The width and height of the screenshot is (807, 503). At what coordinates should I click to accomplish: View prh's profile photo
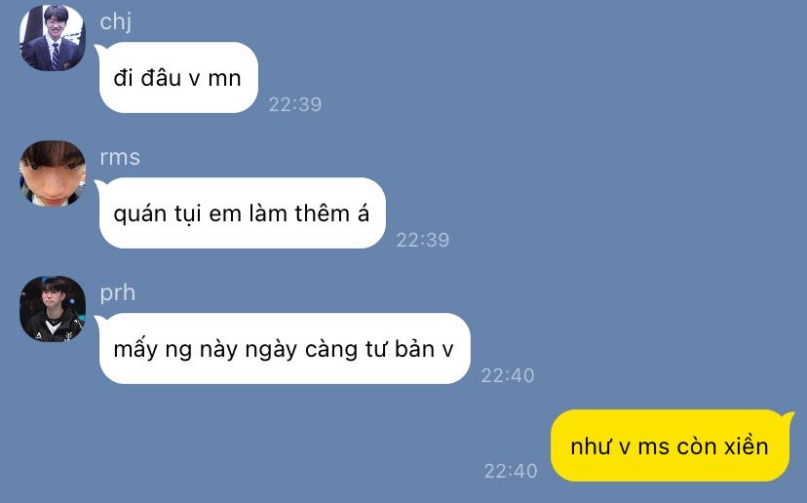coord(53,309)
